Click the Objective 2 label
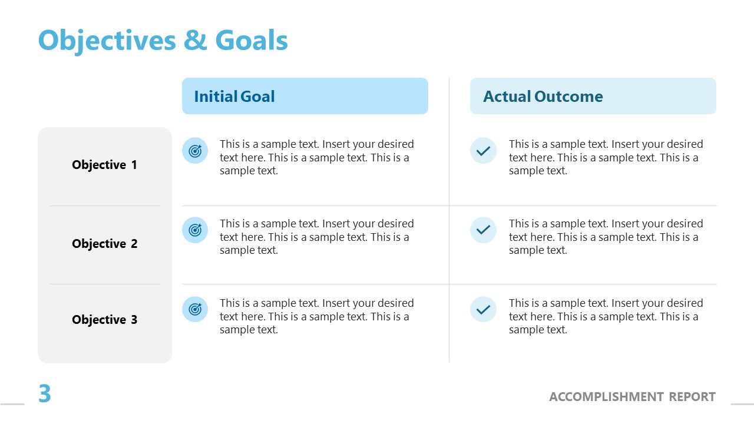The width and height of the screenshot is (754, 424). (x=104, y=244)
